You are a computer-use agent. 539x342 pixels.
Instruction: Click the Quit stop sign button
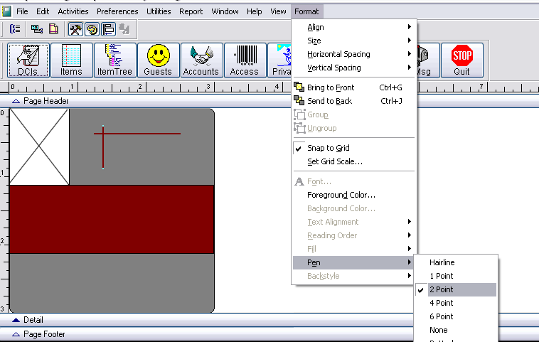pos(462,60)
